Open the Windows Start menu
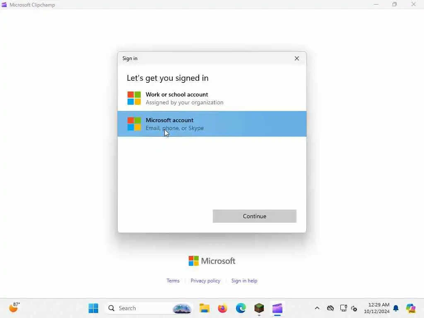 point(93,308)
